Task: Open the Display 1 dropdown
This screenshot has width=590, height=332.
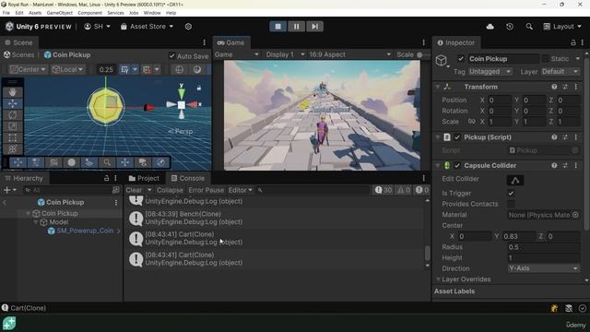Action: pos(285,54)
